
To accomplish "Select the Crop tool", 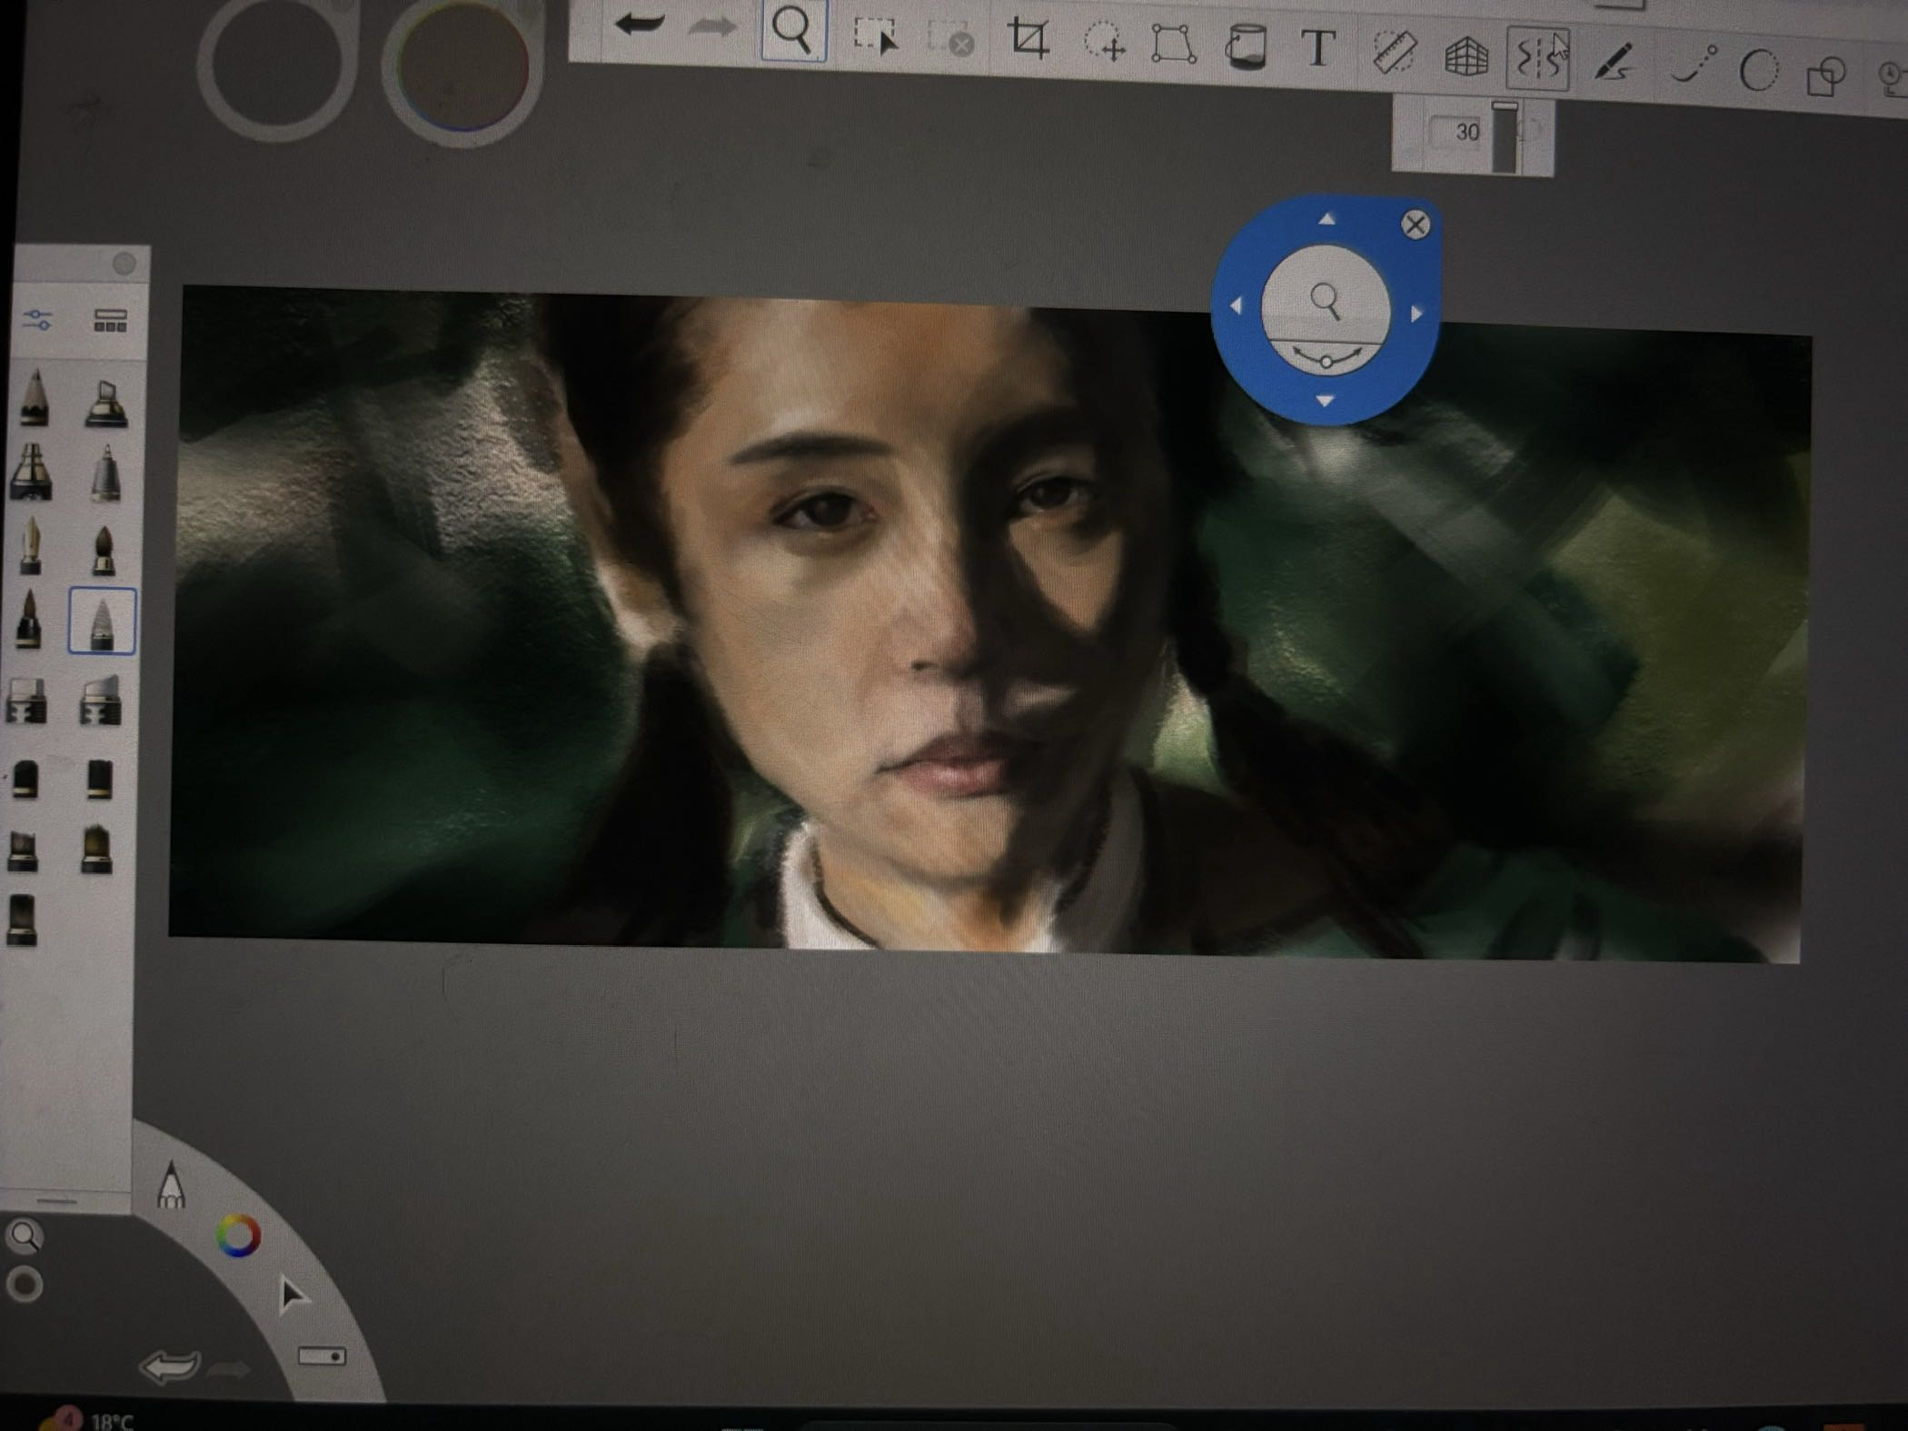I will [1029, 39].
